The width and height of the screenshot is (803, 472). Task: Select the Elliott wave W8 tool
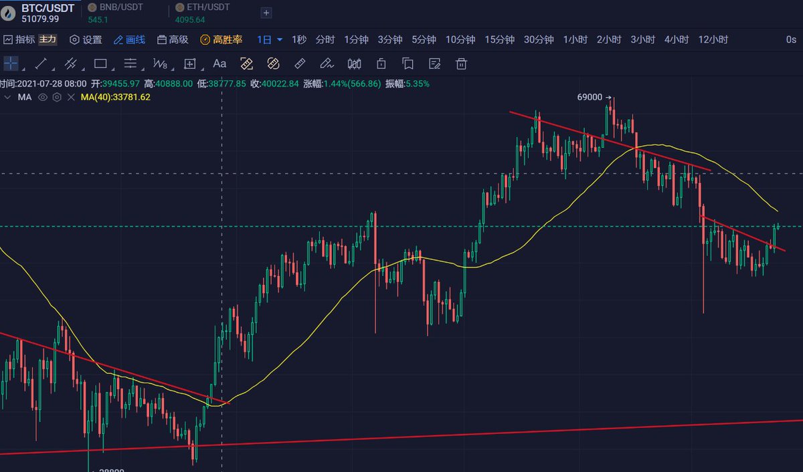[x=160, y=64]
